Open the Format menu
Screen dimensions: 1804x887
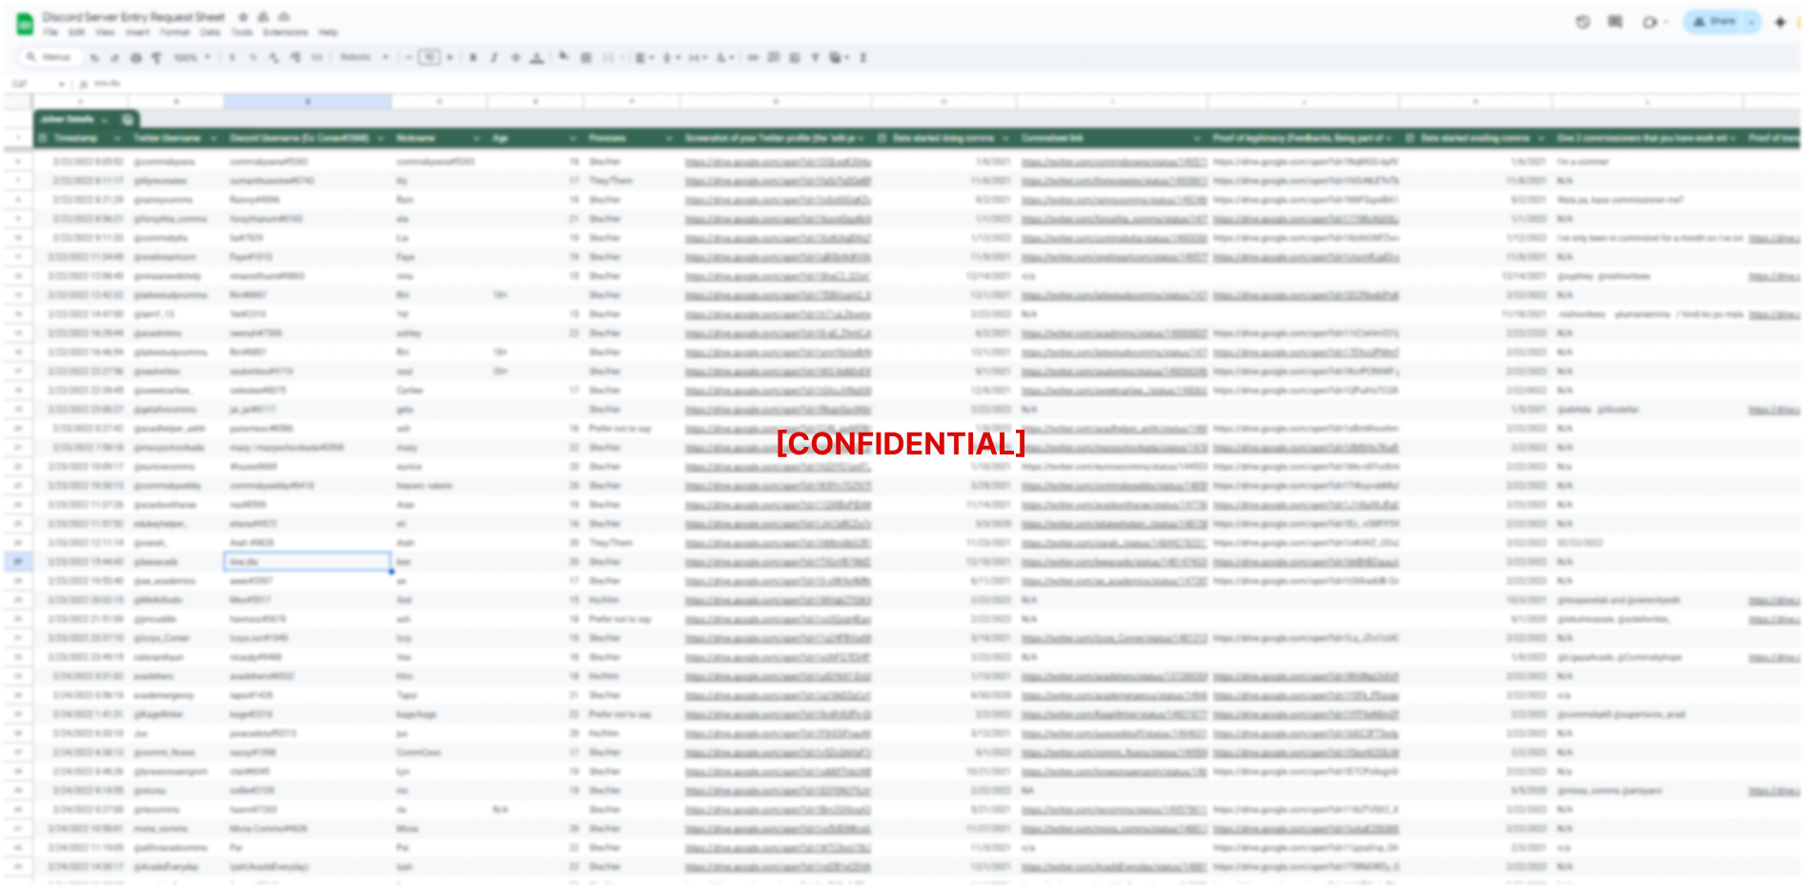pos(175,32)
